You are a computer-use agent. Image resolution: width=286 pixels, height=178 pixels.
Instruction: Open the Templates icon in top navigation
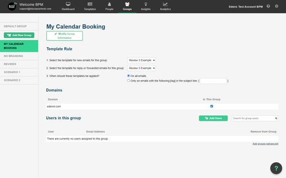(90, 4)
